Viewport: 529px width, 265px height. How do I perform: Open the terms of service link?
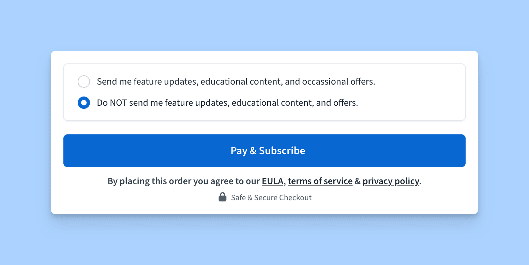tap(320, 181)
